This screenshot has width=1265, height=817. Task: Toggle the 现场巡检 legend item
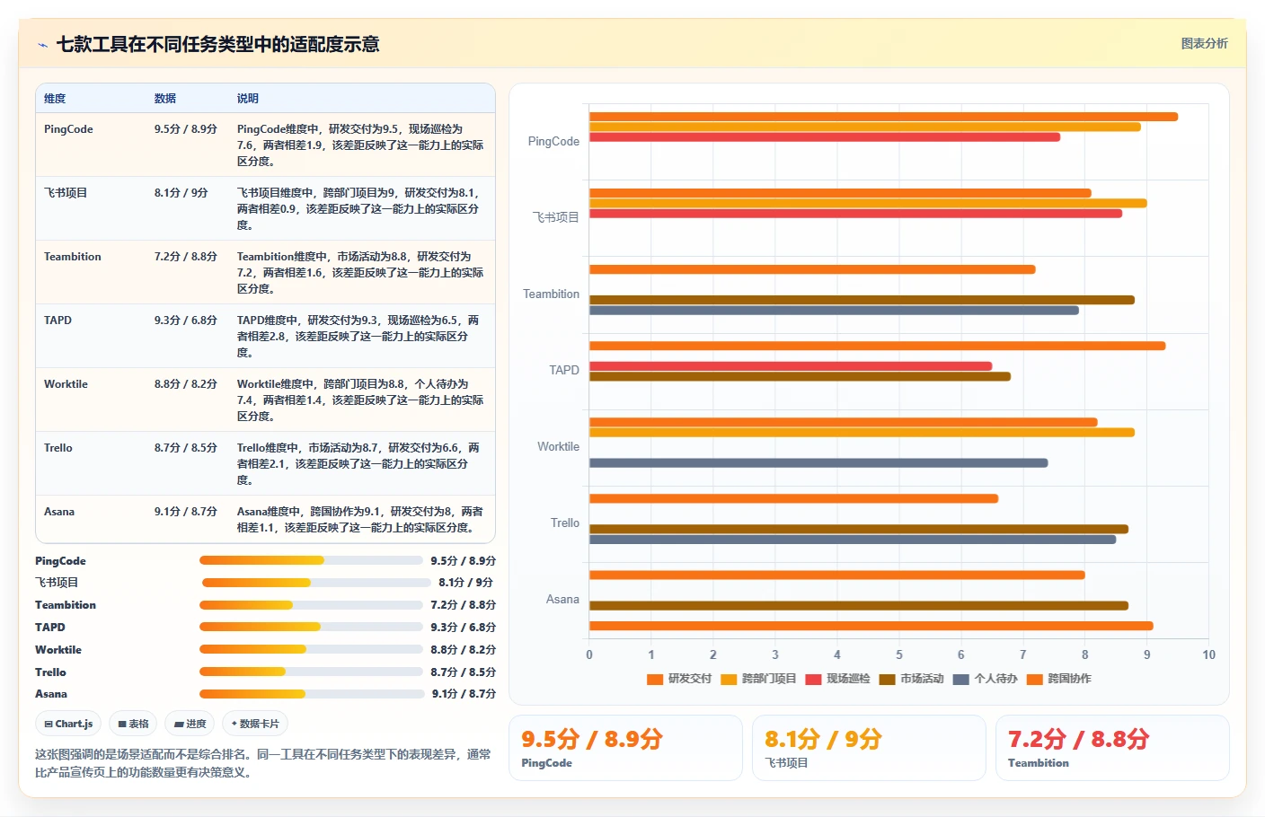coord(838,679)
